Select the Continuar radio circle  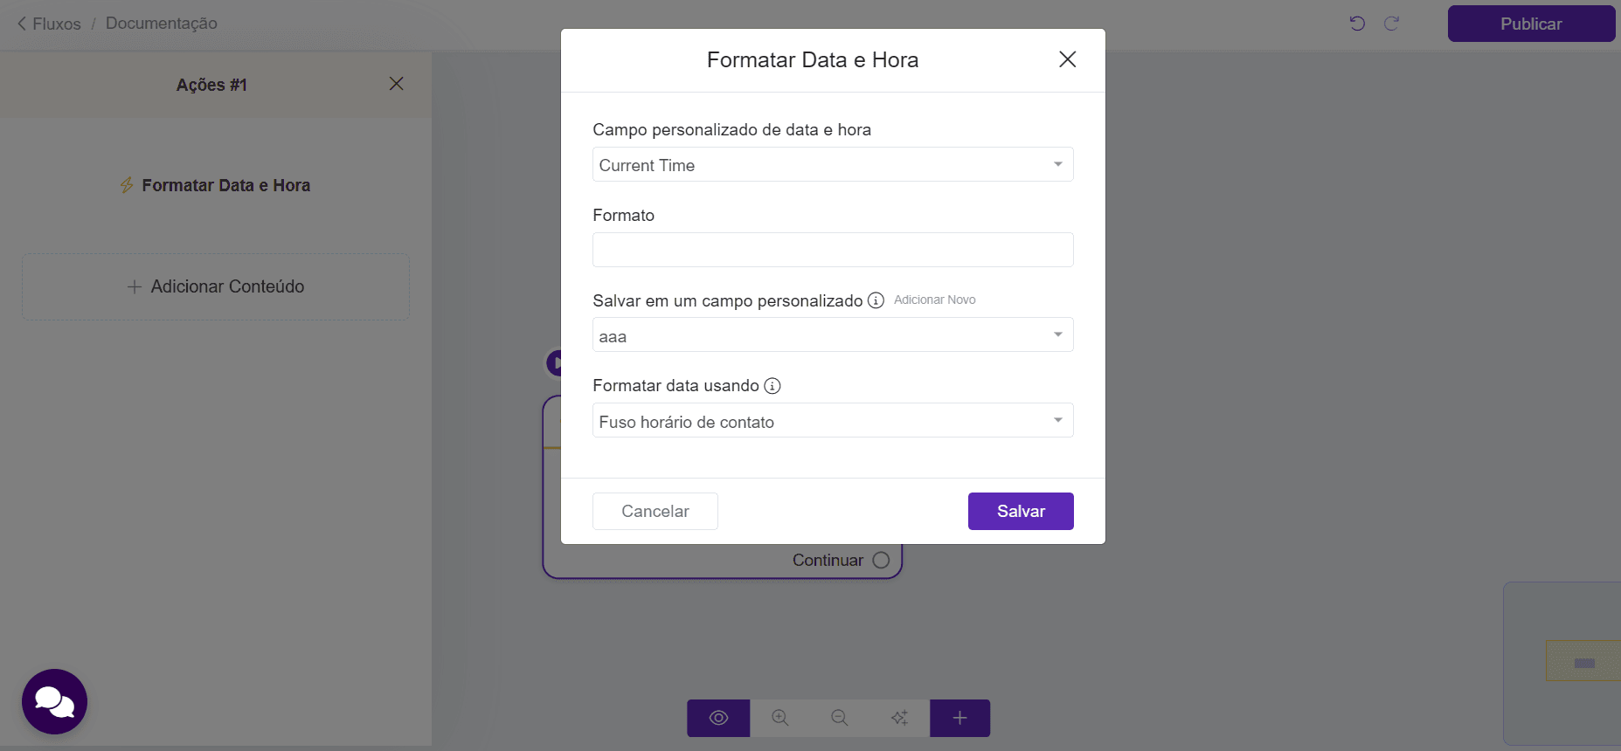881,560
